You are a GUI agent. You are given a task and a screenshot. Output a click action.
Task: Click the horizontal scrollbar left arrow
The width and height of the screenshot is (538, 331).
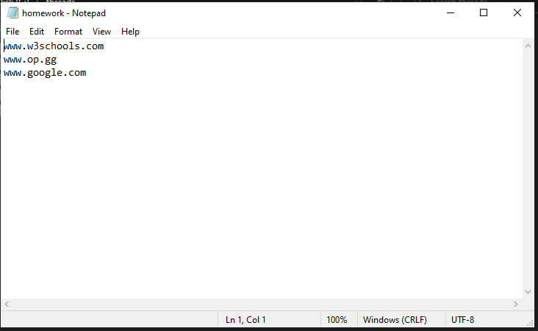tap(7, 305)
